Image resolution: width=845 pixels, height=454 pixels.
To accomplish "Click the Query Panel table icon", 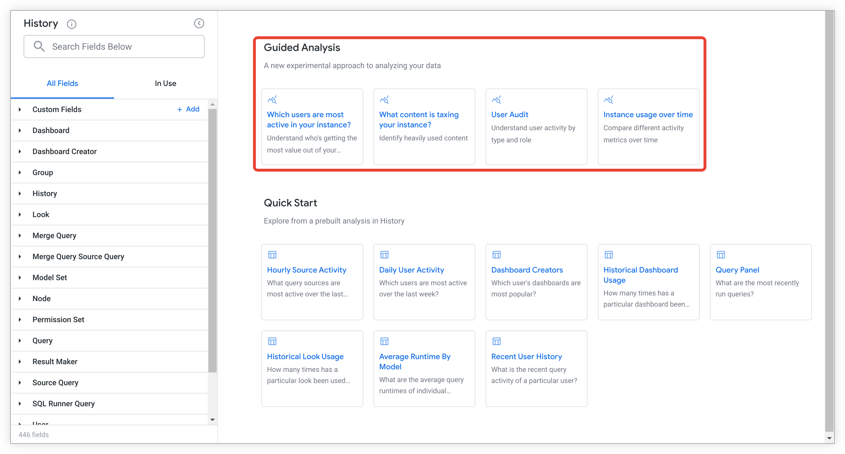I will [721, 255].
